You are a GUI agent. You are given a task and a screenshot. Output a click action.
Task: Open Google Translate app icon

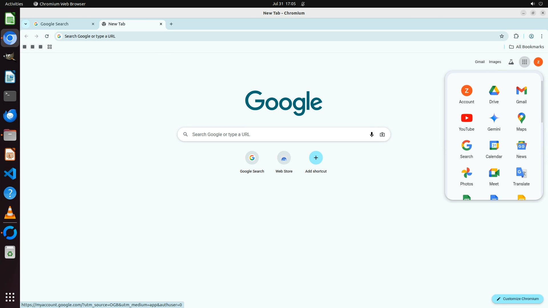521,176
